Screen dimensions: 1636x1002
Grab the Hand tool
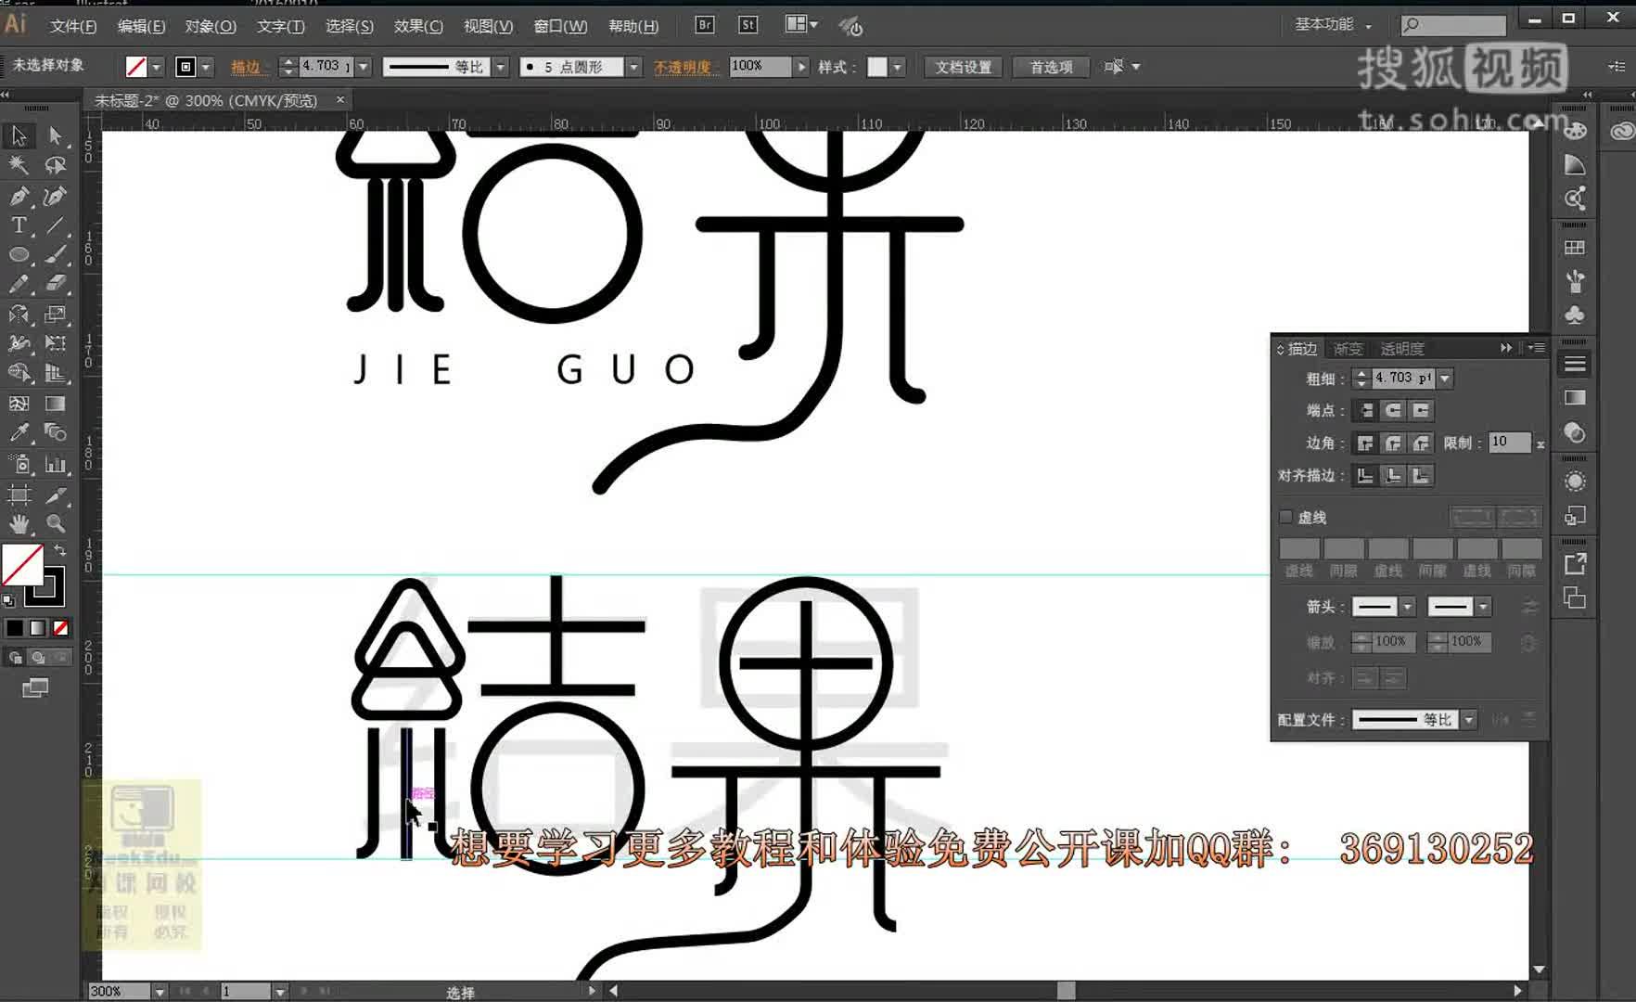[x=19, y=523]
